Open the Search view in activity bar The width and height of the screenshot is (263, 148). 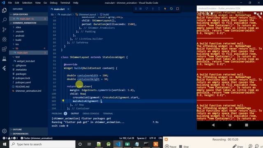point(5,20)
